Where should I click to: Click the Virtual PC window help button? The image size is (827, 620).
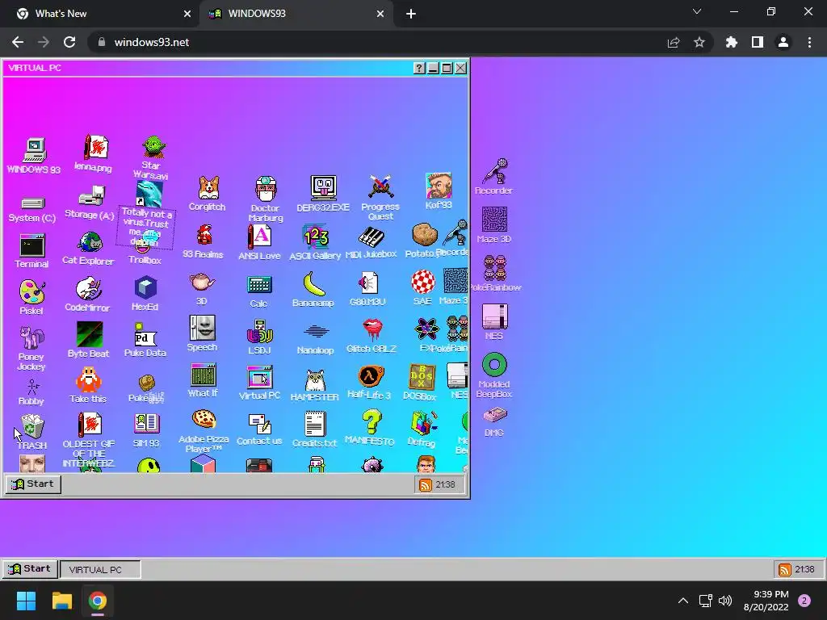pos(419,68)
